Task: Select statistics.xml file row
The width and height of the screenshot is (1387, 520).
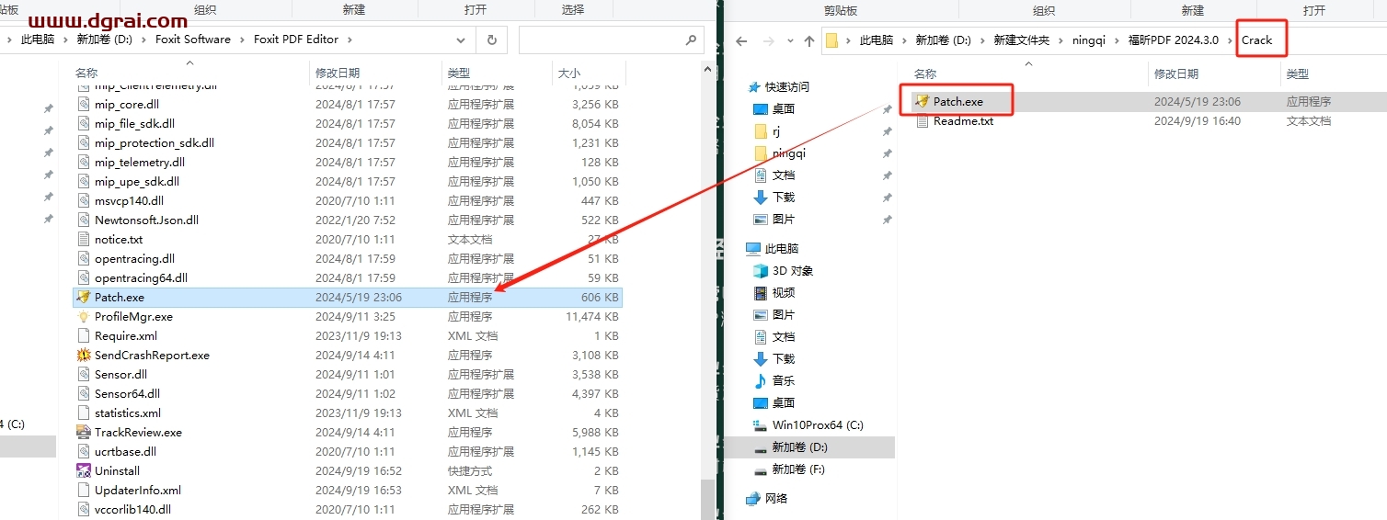Action: pos(349,413)
